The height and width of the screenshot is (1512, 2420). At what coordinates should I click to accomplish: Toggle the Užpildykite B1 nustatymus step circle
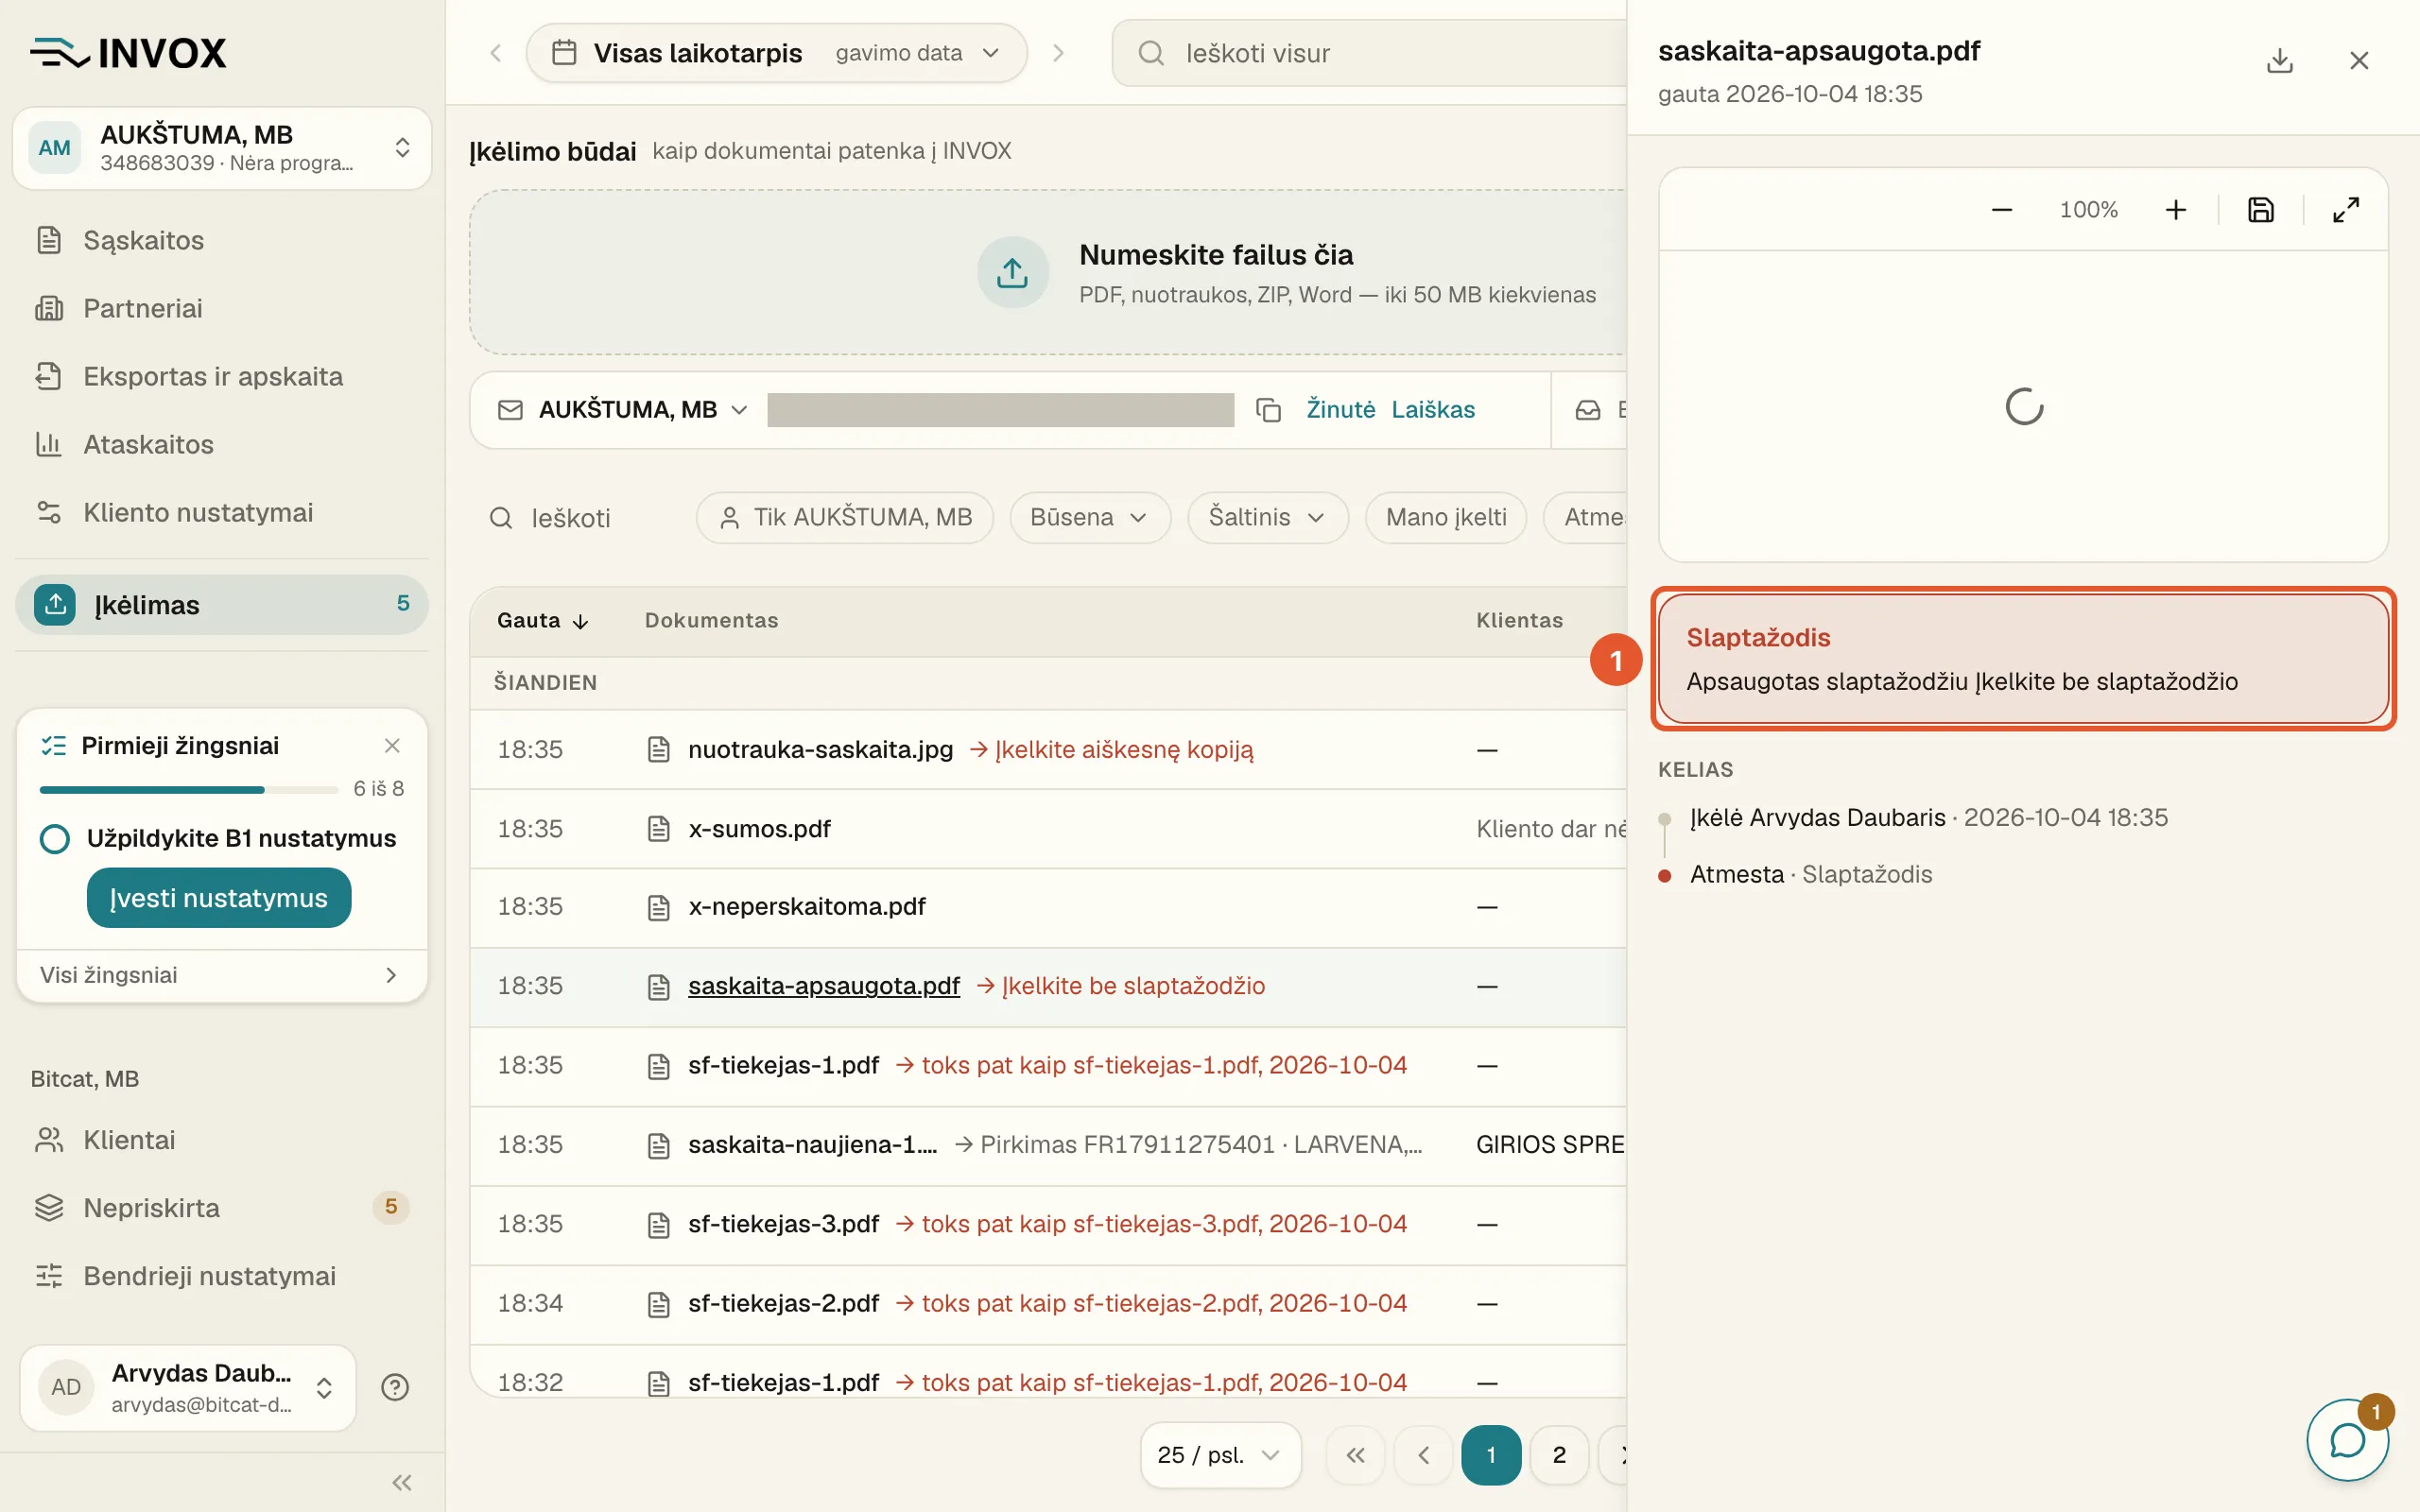coord(55,838)
